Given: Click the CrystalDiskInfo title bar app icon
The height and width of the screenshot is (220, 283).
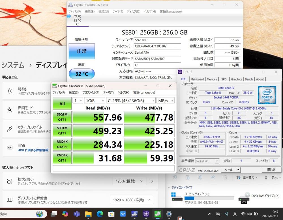Looking at the screenshot, I should pos(70,5).
